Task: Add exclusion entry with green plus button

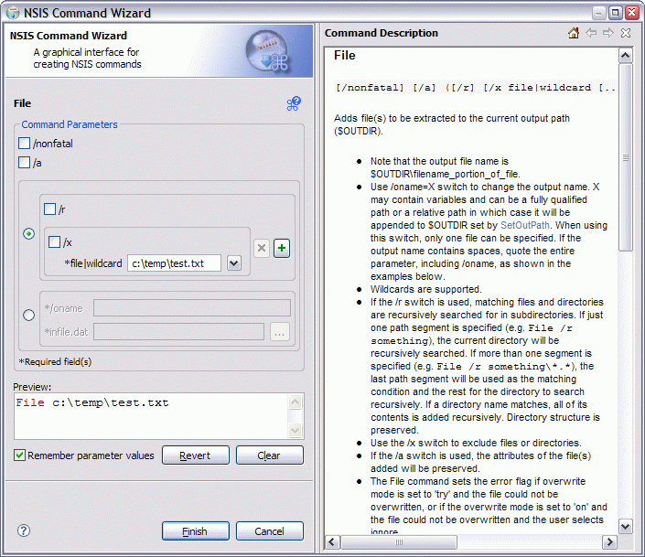Action: [x=282, y=248]
